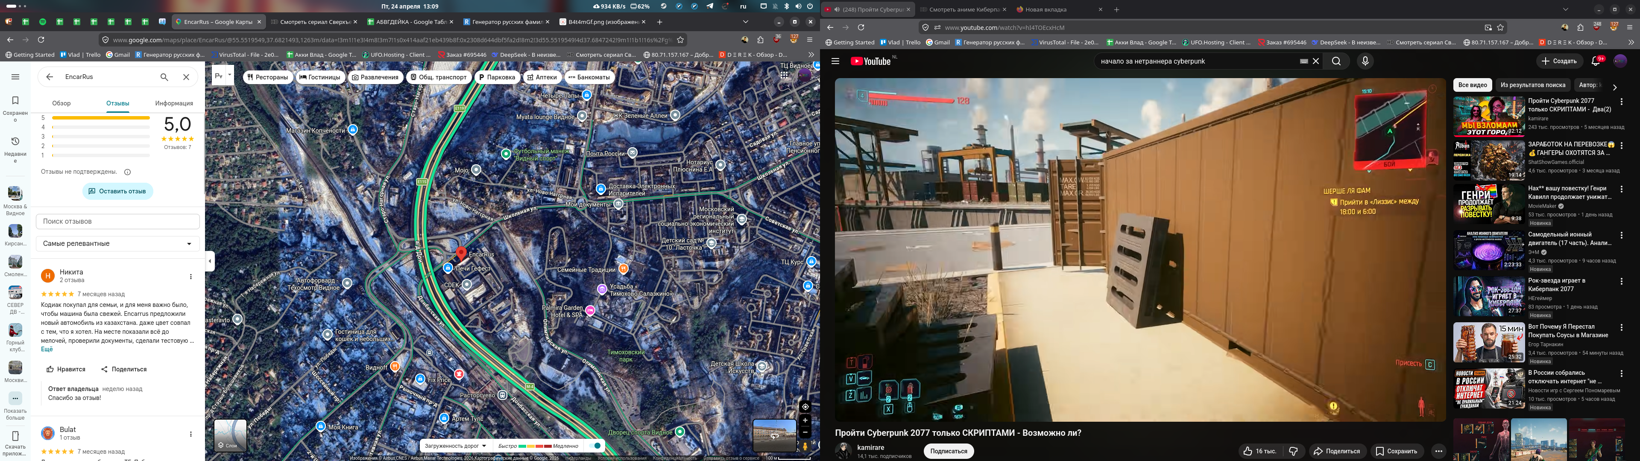
Task: Go back using arrow beside EncarRus search
Action: pyautogui.click(x=49, y=77)
